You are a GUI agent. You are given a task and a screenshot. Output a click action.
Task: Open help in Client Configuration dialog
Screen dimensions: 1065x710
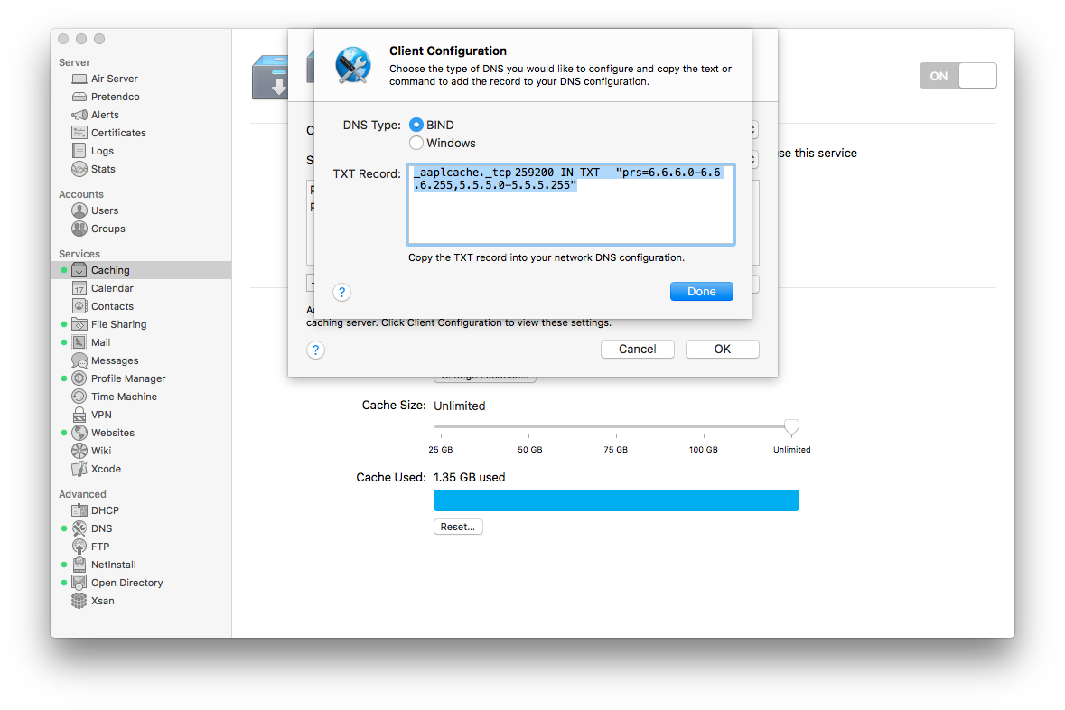tap(341, 292)
